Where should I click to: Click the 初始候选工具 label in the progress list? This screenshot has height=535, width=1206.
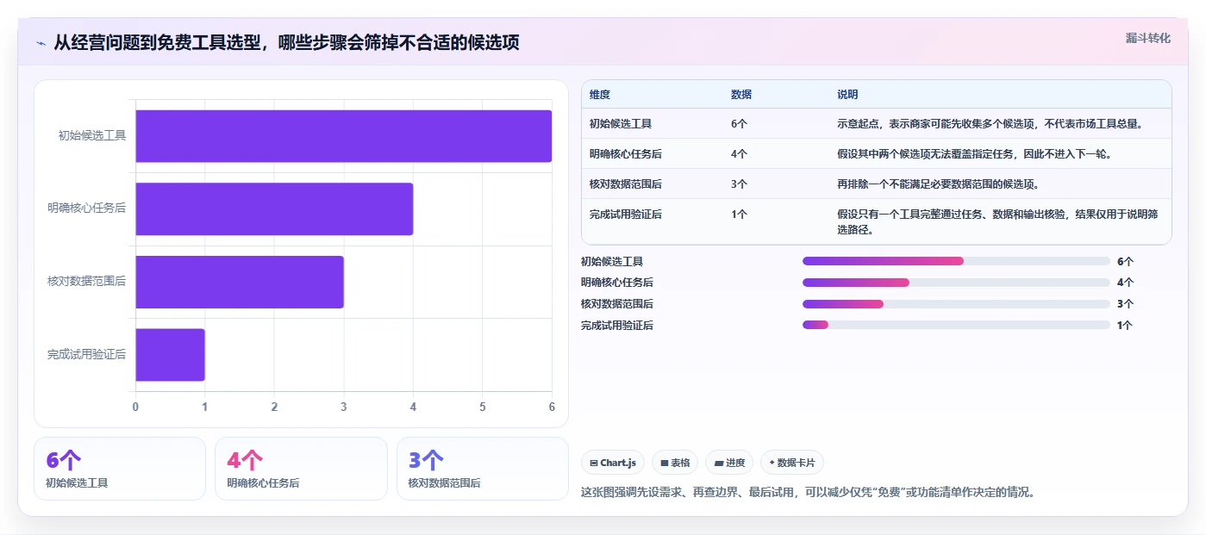[x=612, y=261]
